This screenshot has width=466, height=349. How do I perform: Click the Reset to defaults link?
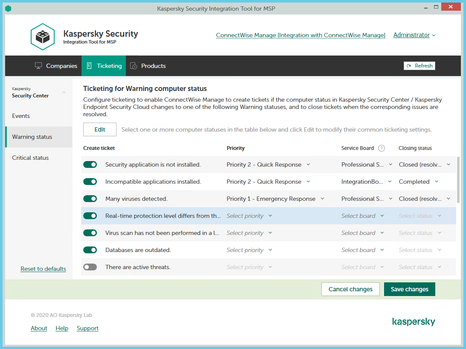point(43,269)
